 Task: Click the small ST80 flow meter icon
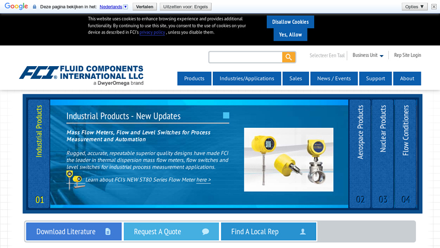(x=75, y=180)
